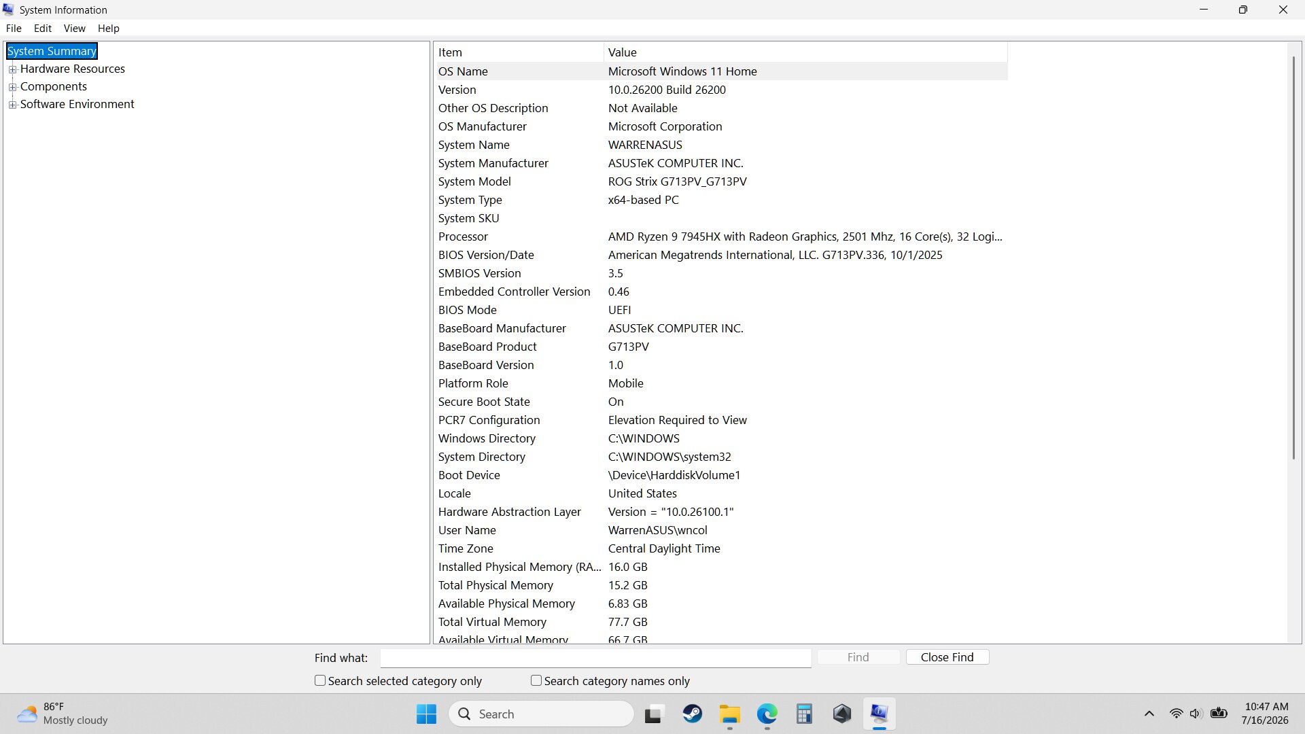Click the value ROG Strix G713PV_G713PV
Viewport: 1305px width, 734px height.
[x=677, y=181]
